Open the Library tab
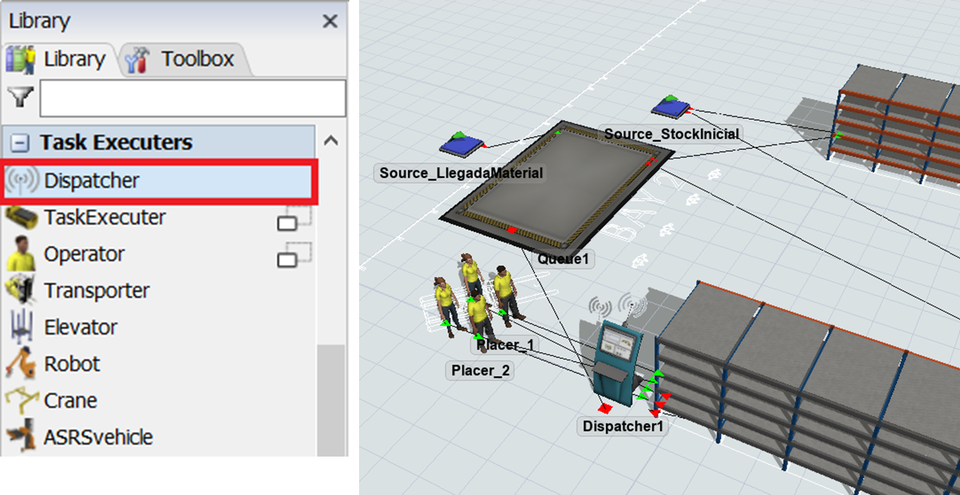 60,60
